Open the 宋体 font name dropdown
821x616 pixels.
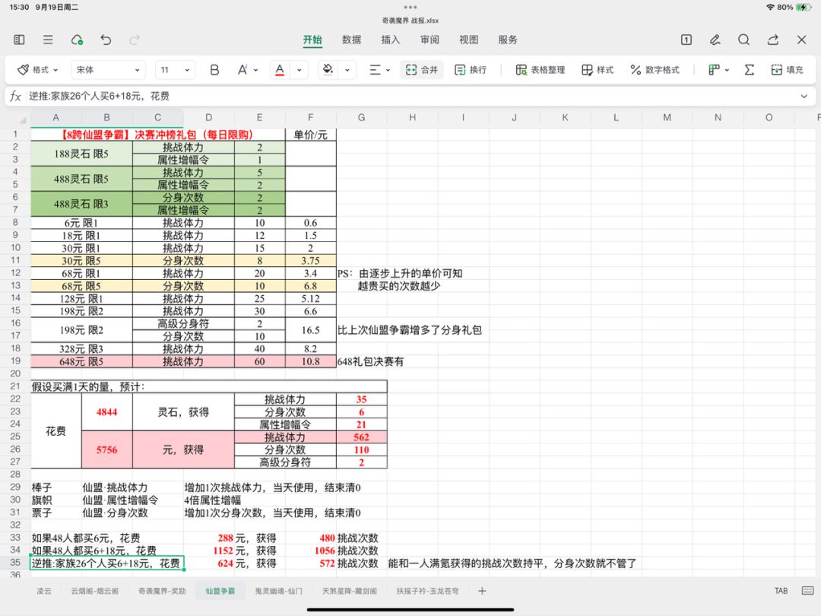109,70
